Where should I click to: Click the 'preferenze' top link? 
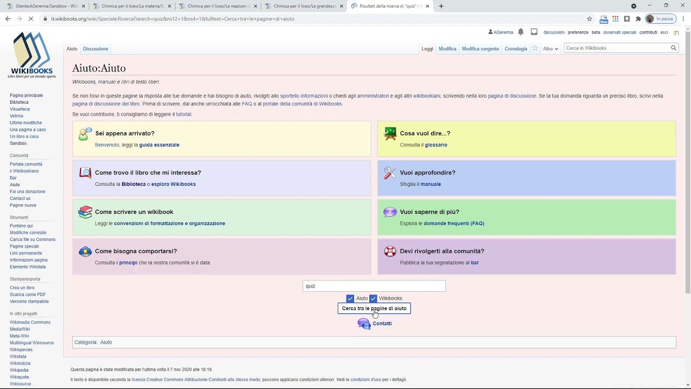[x=578, y=32]
